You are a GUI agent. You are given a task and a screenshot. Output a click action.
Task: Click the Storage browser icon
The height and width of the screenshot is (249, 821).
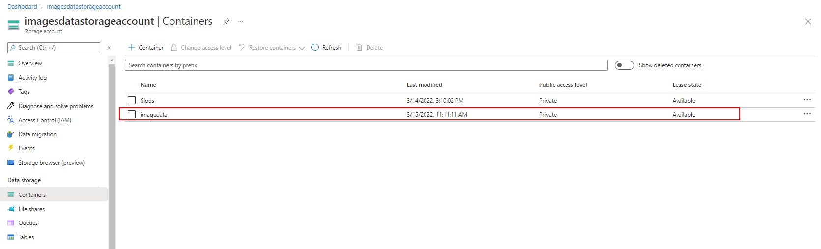click(11, 162)
